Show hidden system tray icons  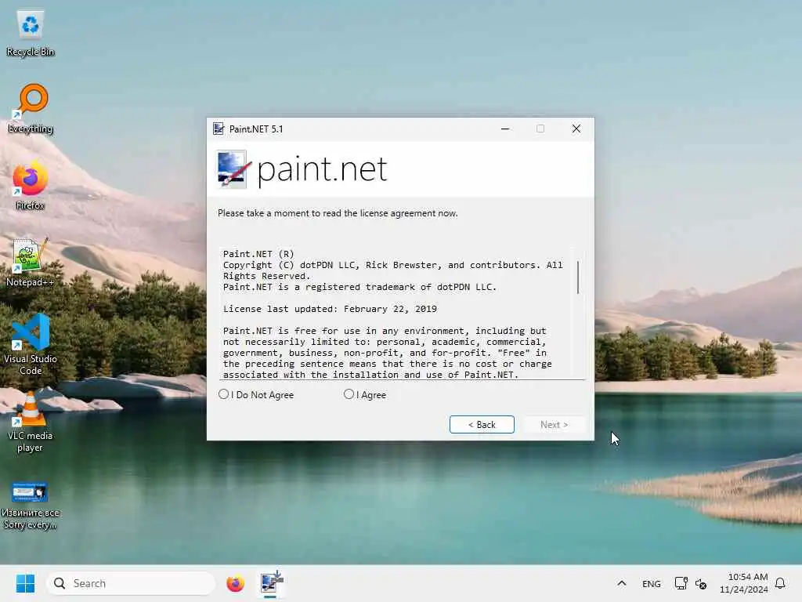point(621,583)
